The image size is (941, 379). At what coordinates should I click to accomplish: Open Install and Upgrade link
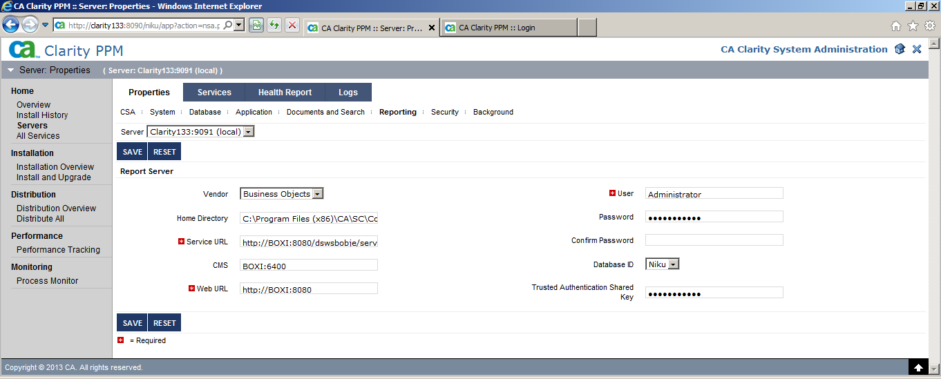(54, 177)
